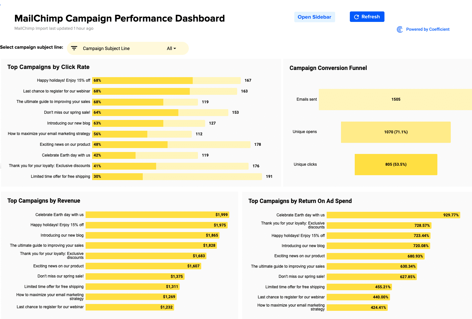Click the 64% label for spring sale
472x319 pixels.
[97, 112]
